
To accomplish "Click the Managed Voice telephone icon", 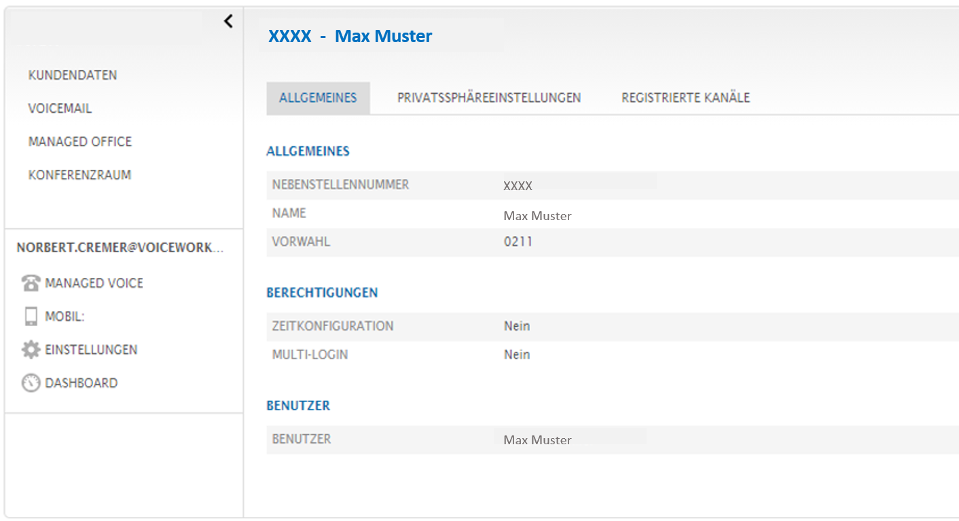I will pyautogui.click(x=31, y=283).
